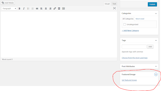This screenshot has width=161, height=91.
Task: Select the All Categories tab
Action: (128, 19)
